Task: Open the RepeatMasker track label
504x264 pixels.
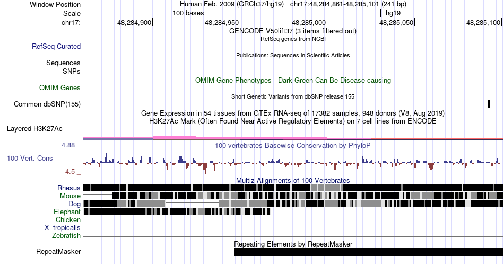Action: [58, 251]
